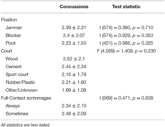Select the Full-Contact scrimmages label
The height and width of the screenshot is (127, 165).
pyautogui.click(x=26, y=98)
